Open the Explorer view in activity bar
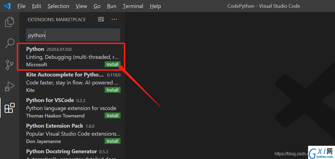335x159 pixels. [x=10, y=22]
